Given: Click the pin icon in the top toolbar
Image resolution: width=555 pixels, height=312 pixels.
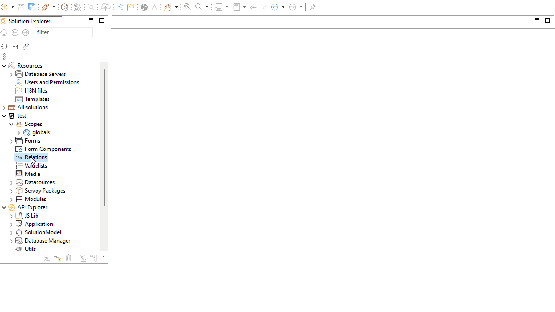Looking at the screenshot, I should [313, 7].
